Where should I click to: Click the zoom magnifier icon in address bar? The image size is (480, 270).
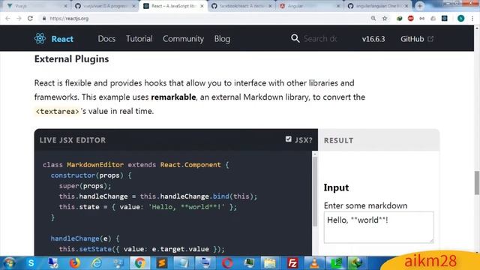coord(373,18)
